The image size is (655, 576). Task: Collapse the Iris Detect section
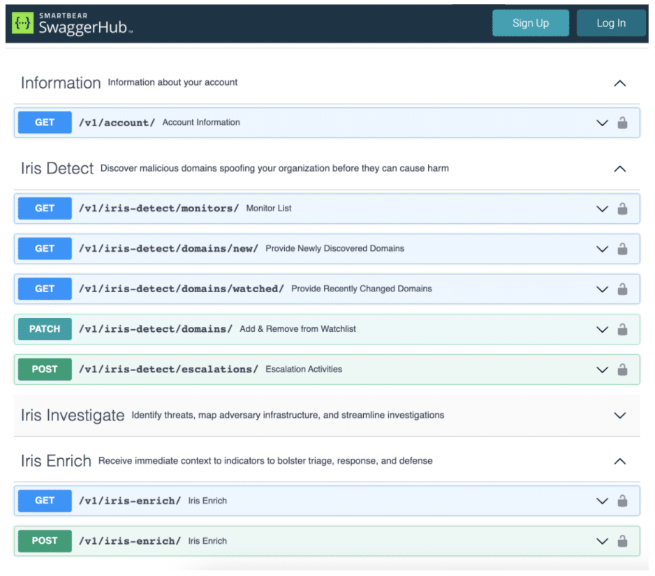click(x=620, y=169)
